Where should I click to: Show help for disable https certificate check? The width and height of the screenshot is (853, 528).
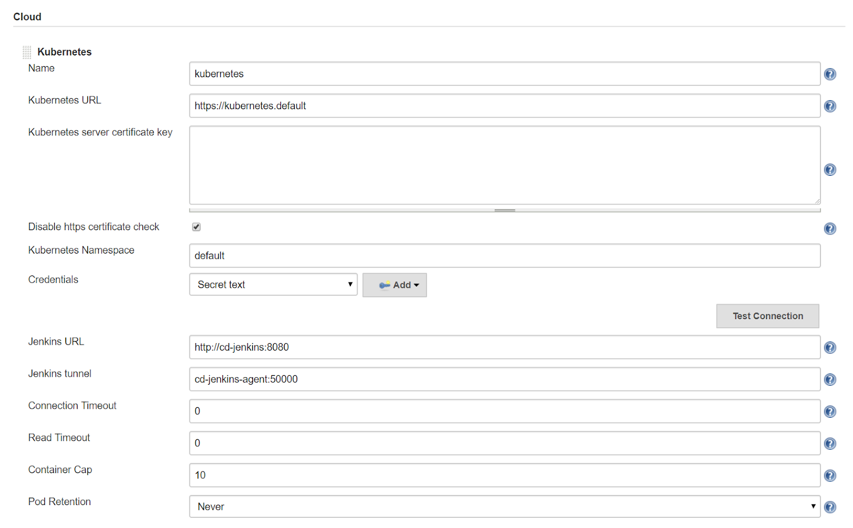pyautogui.click(x=830, y=229)
